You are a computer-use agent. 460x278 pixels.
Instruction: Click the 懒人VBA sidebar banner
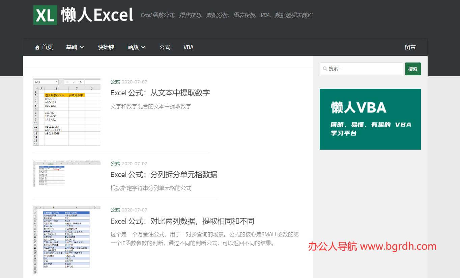point(370,119)
